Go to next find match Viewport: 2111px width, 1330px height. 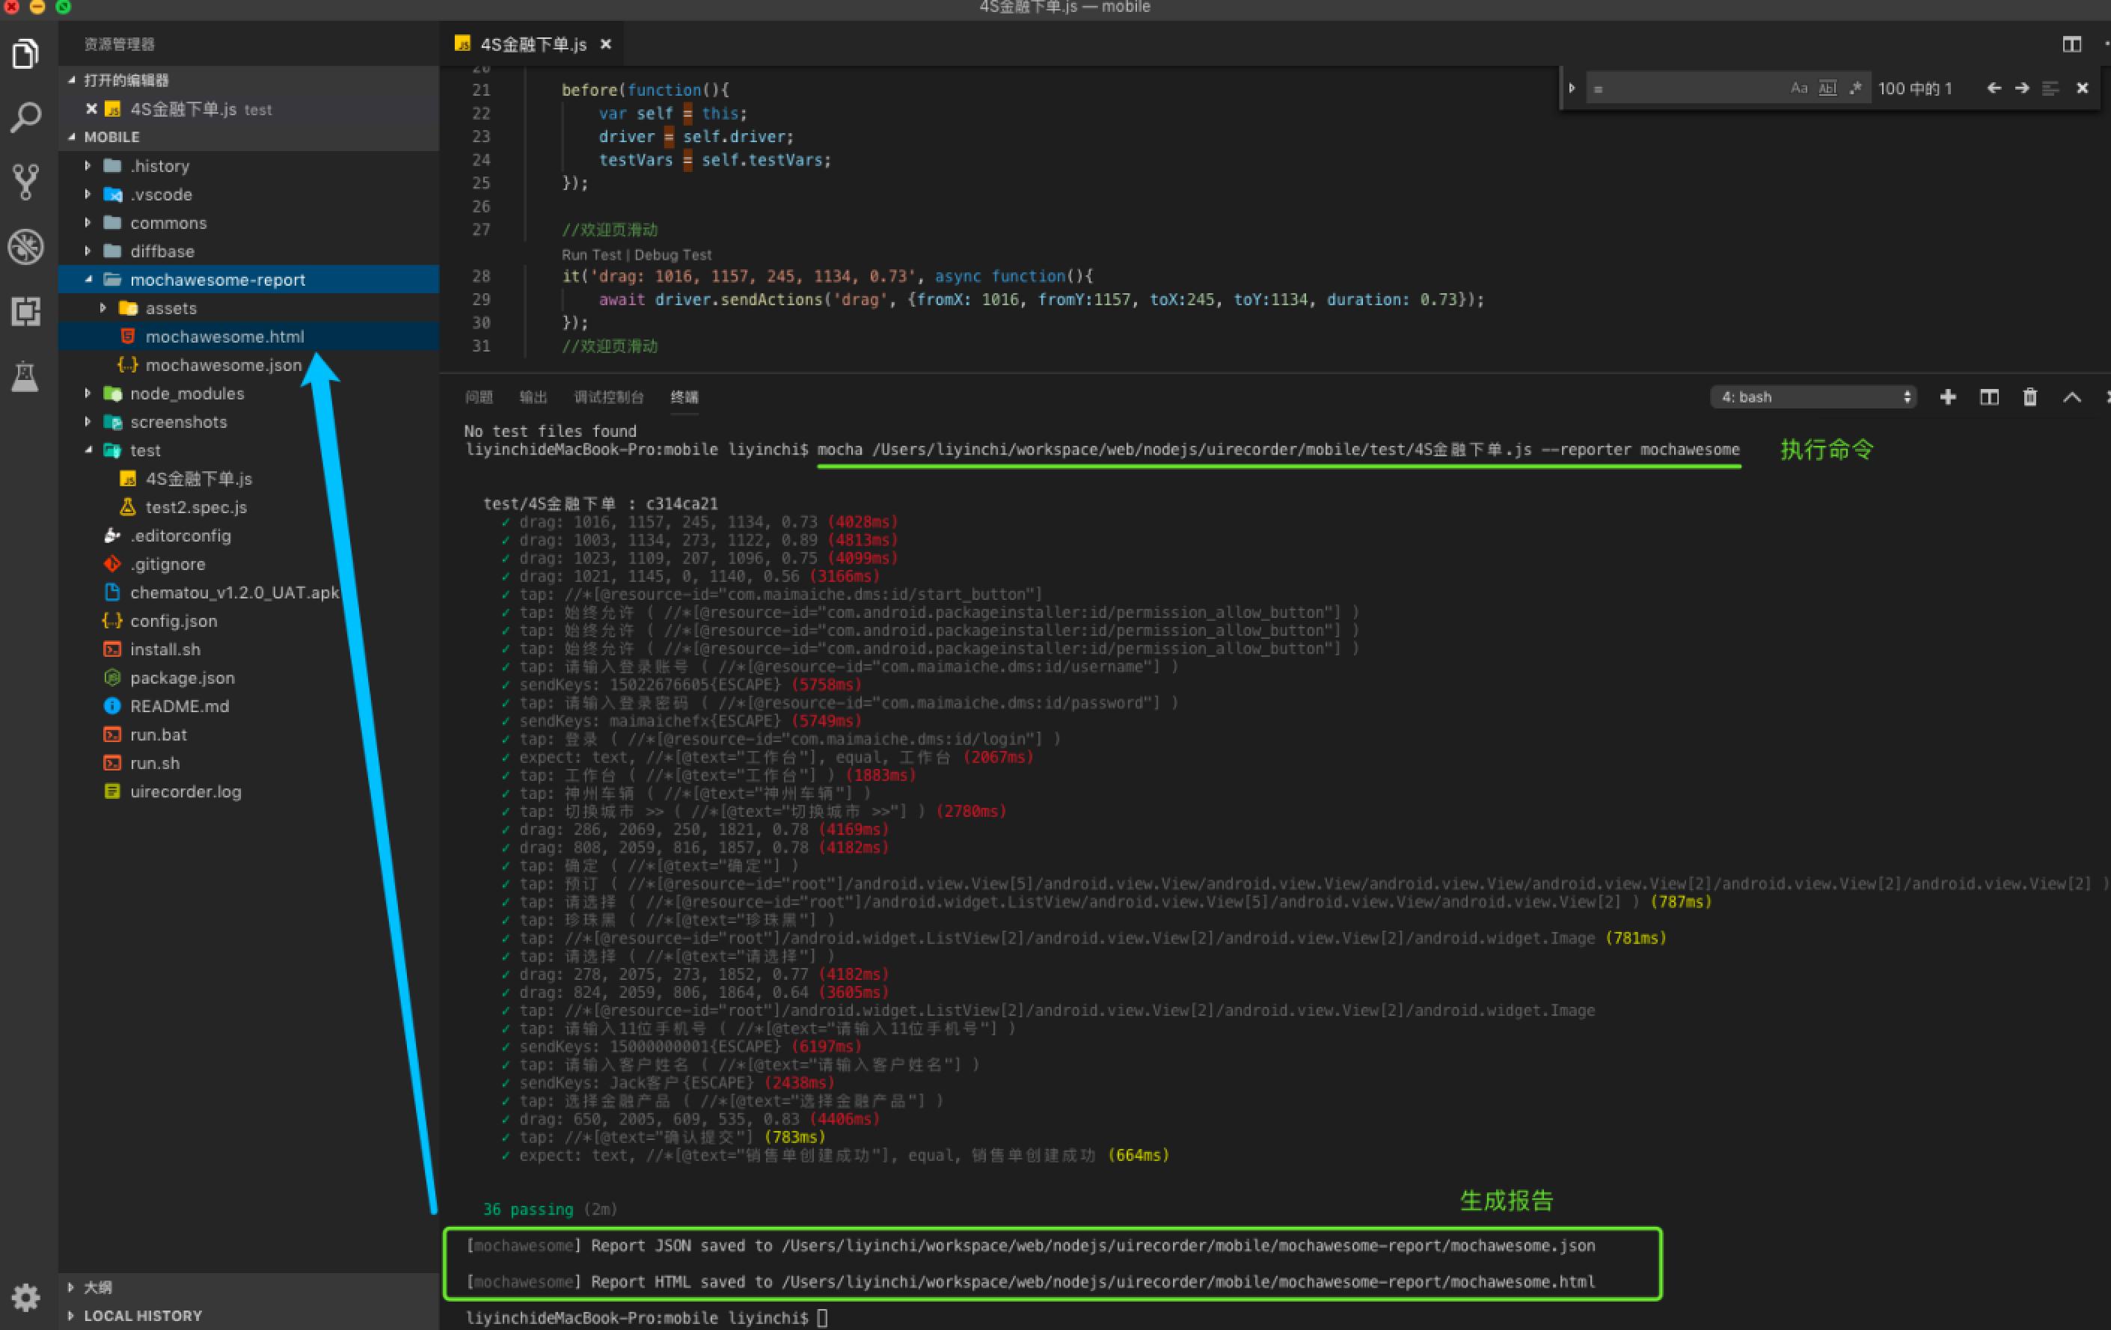(2021, 88)
